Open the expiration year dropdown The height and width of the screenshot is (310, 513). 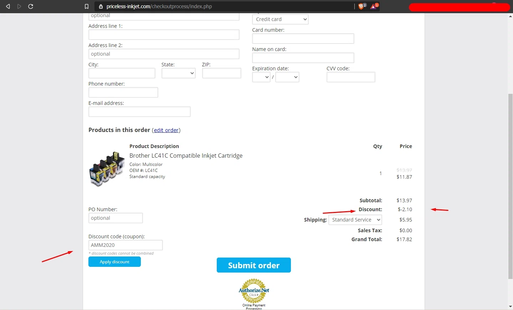coord(287,77)
